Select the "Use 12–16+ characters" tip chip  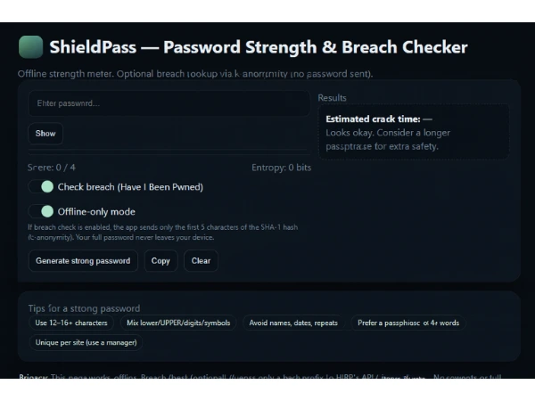point(71,323)
